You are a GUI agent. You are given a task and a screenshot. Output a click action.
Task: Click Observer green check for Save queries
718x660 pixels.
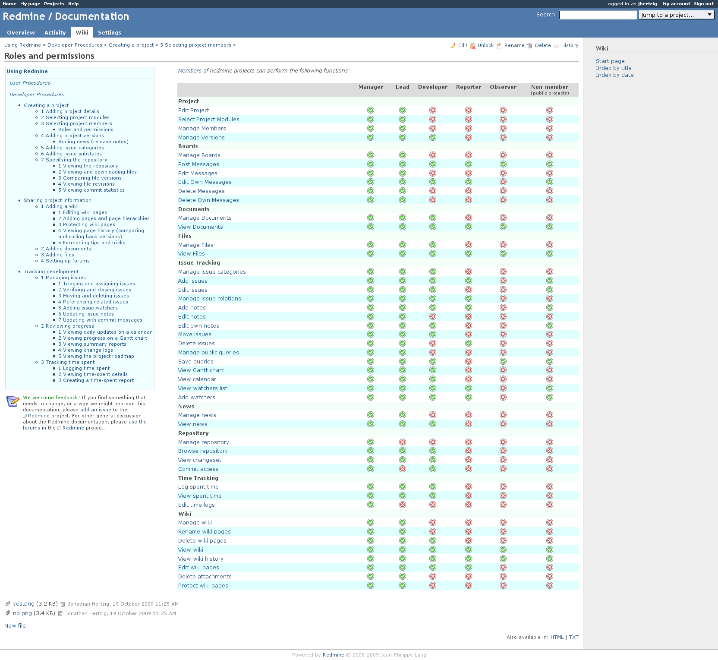point(503,361)
